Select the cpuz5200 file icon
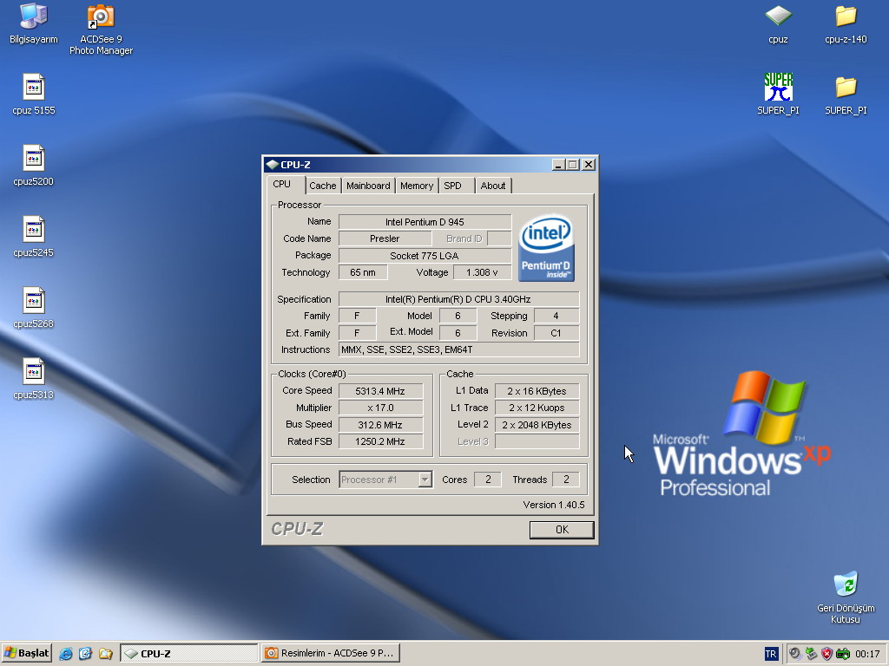 pos(34,166)
